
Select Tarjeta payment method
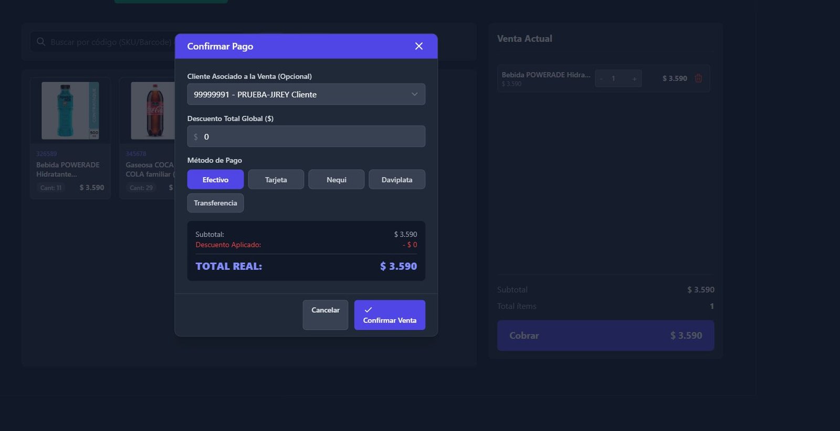click(x=276, y=180)
